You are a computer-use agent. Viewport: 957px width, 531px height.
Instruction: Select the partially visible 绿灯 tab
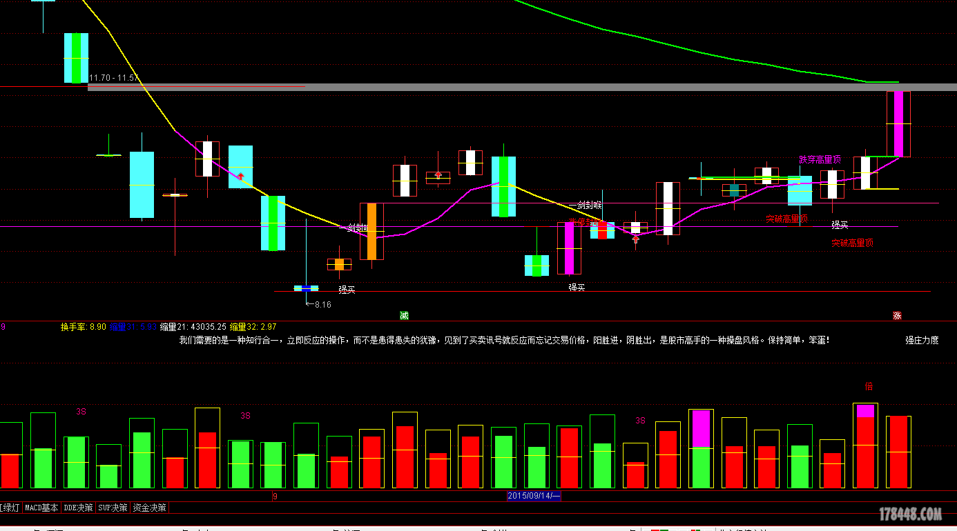[x=10, y=508]
